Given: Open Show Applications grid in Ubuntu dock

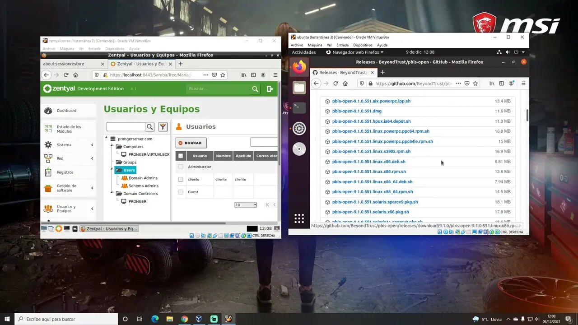Looking at the screenshot, I should pos(299,218).
